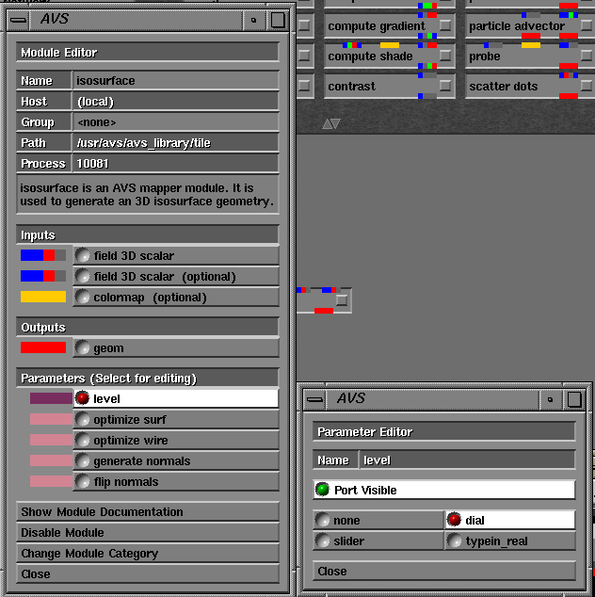Image resolution: width=595 pixels, height=597 pixels.
Task: Select the geom output port
Action: coord(176,347)
